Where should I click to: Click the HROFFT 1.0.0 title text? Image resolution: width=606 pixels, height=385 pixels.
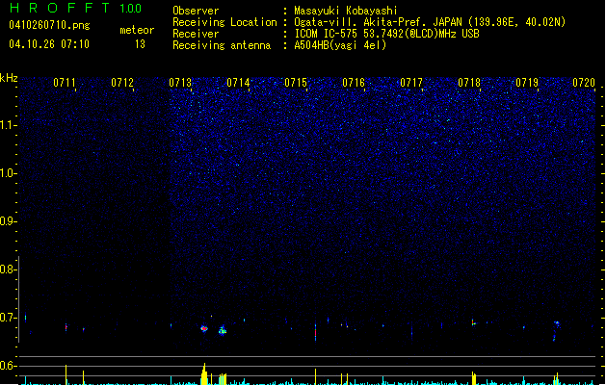75,8
